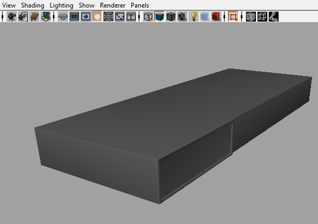This screenshot has width=318, height=224.
Task: Collapse toolbar handle before Grid icon
Action: (x=54, y=16)
